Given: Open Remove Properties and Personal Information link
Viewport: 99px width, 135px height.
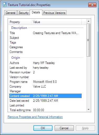Looking at the screenshot, I should (x=35, y=117).
